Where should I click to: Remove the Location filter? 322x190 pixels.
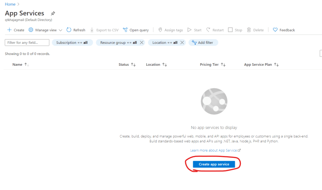[x=182, y=43]
